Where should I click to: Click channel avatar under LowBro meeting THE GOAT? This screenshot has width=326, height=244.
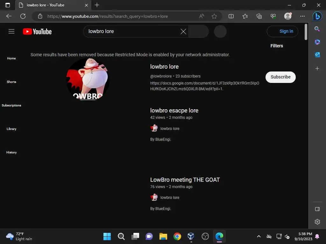click(x=154, y=197)
